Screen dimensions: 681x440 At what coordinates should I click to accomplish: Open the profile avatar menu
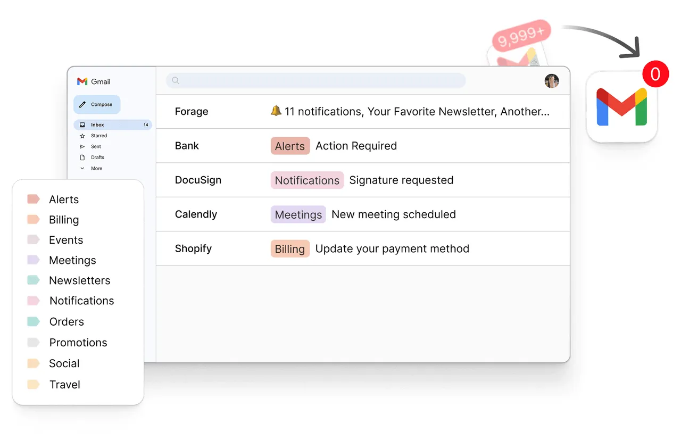(x=552, y=81)
